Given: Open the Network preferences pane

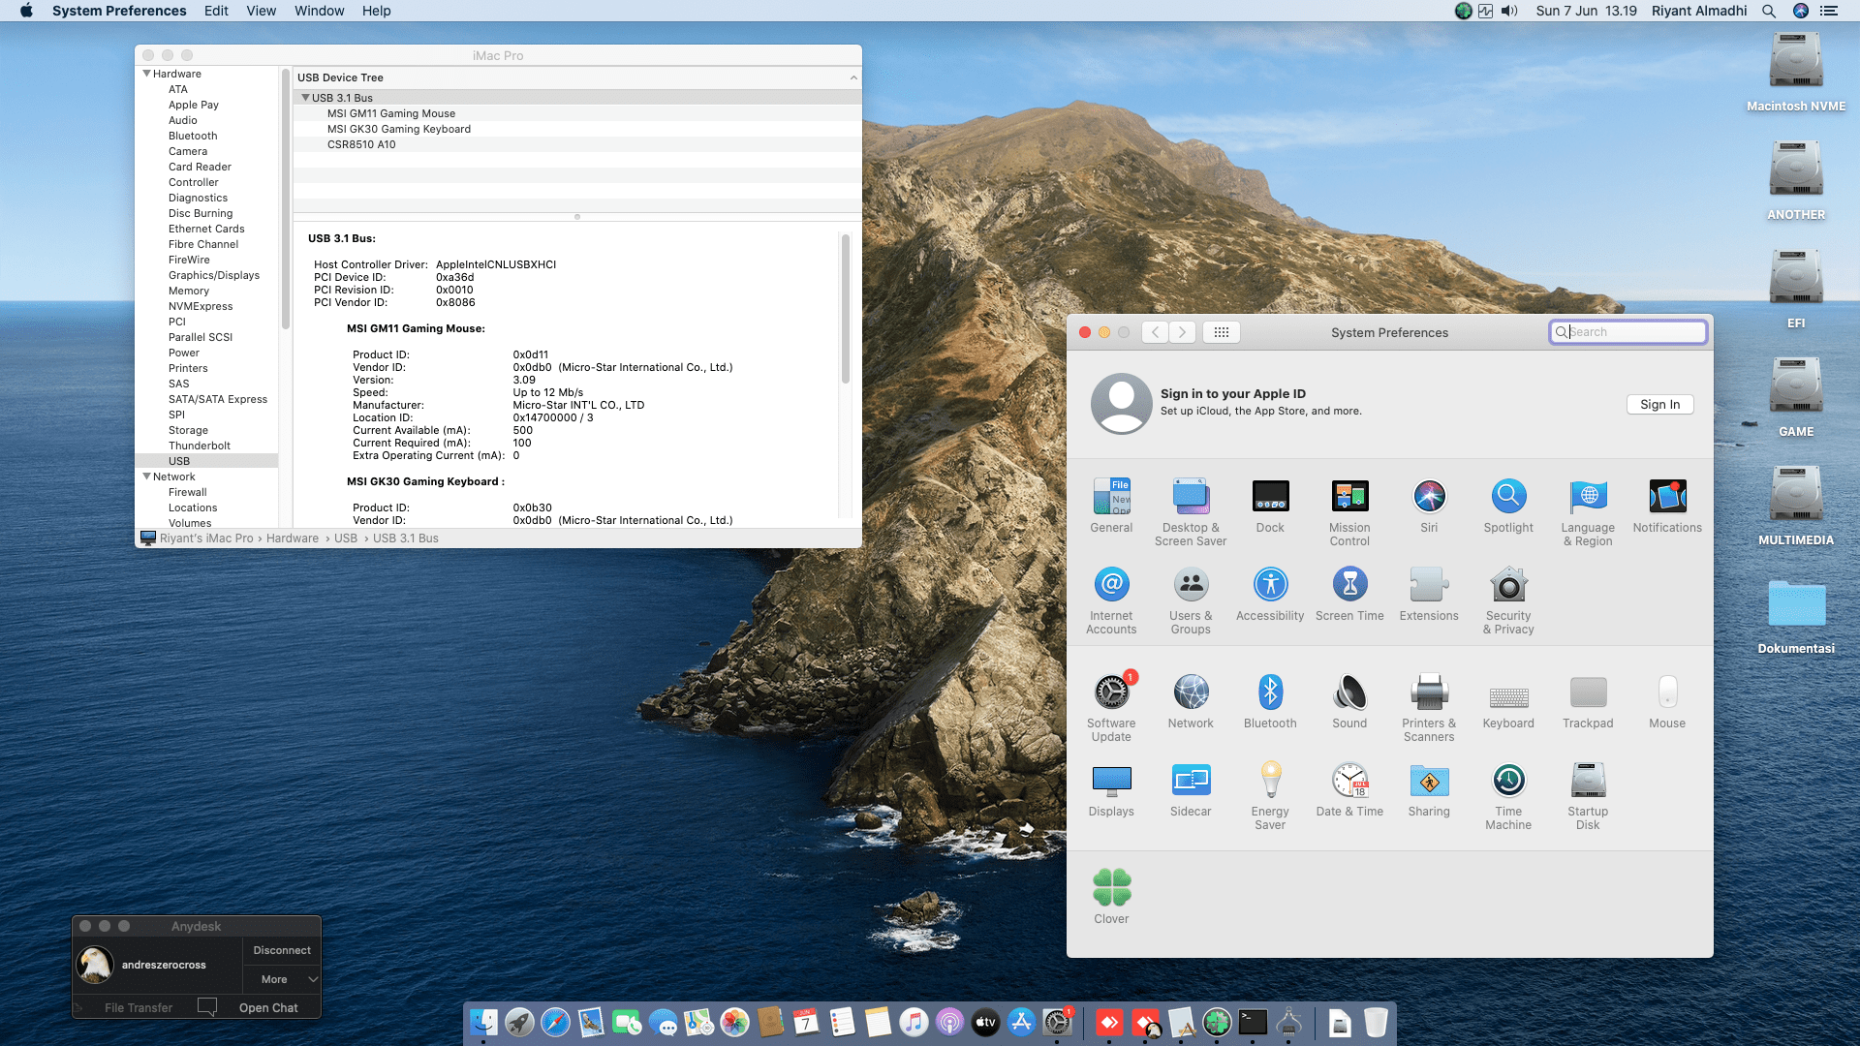Looking at the screenshot, I should [x=1191, y=701].
